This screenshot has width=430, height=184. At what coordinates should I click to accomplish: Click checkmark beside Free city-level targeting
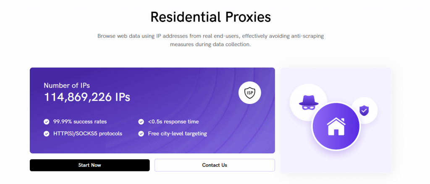tap(141, 134)
